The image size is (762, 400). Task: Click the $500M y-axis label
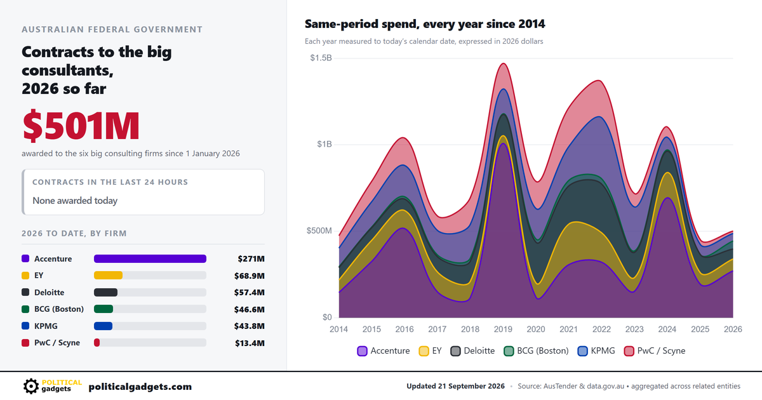coord(320,230)
